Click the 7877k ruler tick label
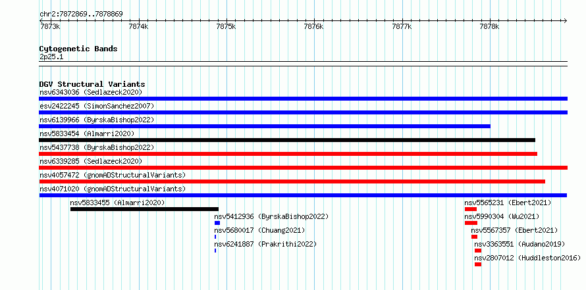This screenshot has height=290, width=586. 402,26
